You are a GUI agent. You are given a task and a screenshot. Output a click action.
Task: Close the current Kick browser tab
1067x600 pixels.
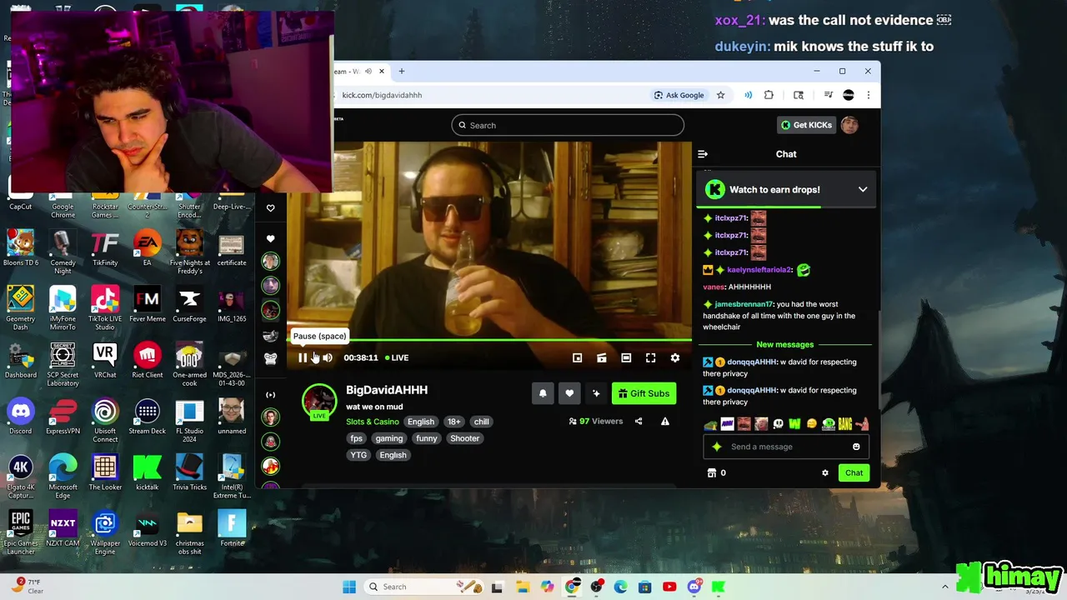383,72
